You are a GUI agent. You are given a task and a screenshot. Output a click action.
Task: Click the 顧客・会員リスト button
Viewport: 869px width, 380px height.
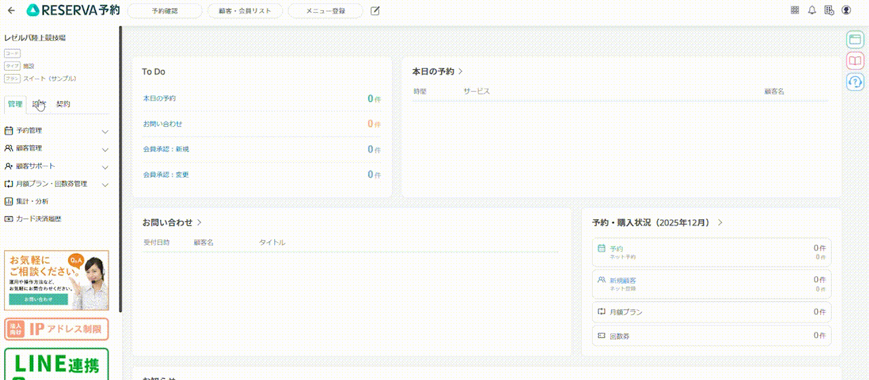pos(245,10)
